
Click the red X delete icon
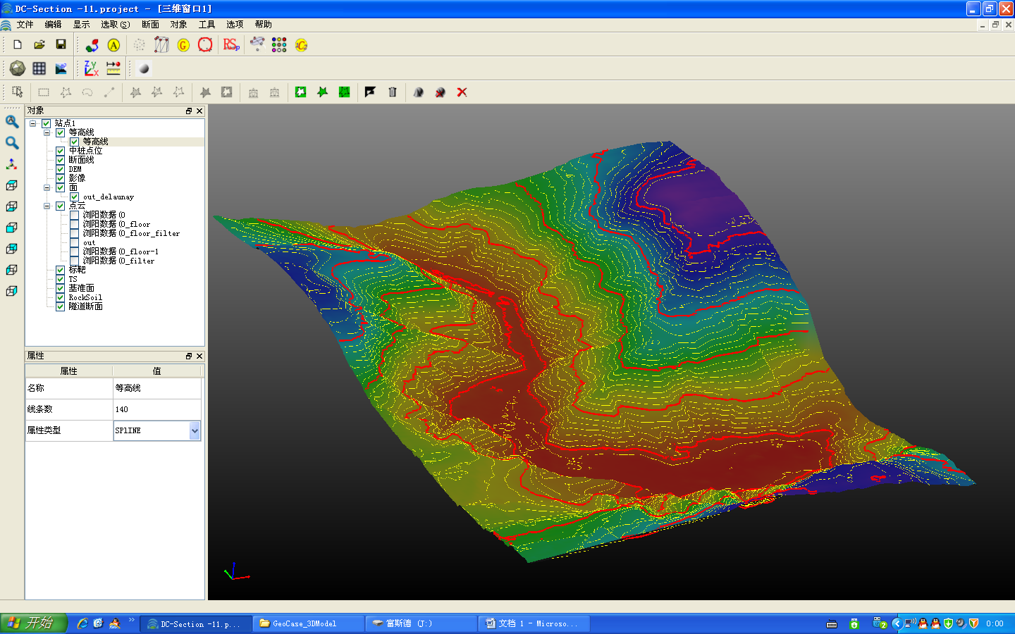[462, 92]
